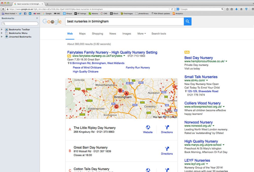Click map marker B on the map
This screenshot has width=254, height=172.
(x=120, y=90)
